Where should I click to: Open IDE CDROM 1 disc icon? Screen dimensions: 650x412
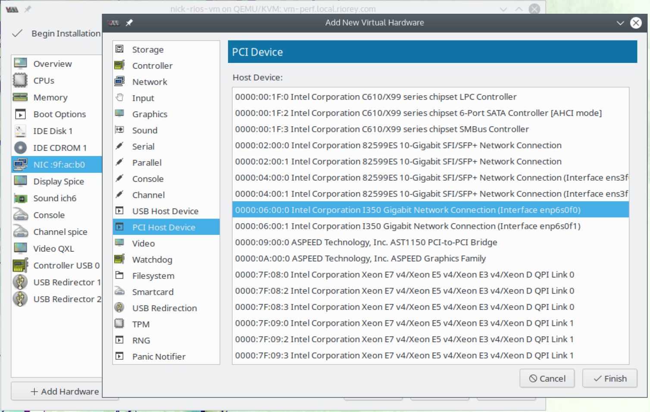pyautogui.click(x=20, y=148)
